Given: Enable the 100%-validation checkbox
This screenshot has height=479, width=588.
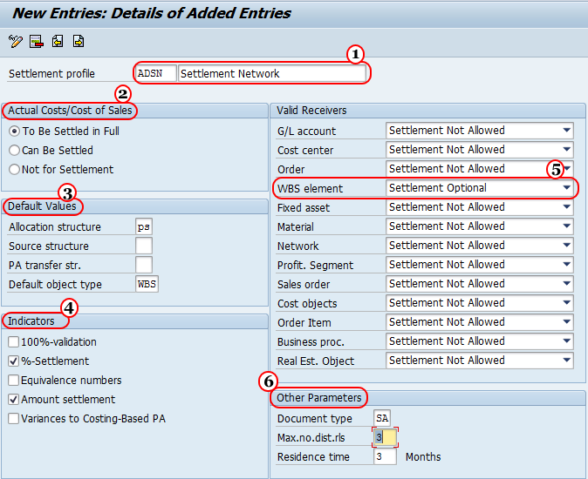Looking at the screenshot, I should pos(14,342).
